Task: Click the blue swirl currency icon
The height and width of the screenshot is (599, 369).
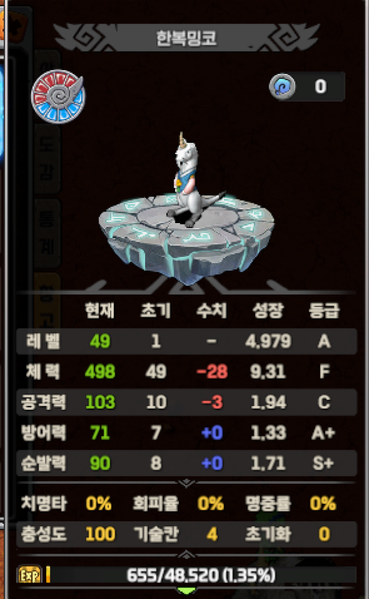Action: tap(282, 87)
